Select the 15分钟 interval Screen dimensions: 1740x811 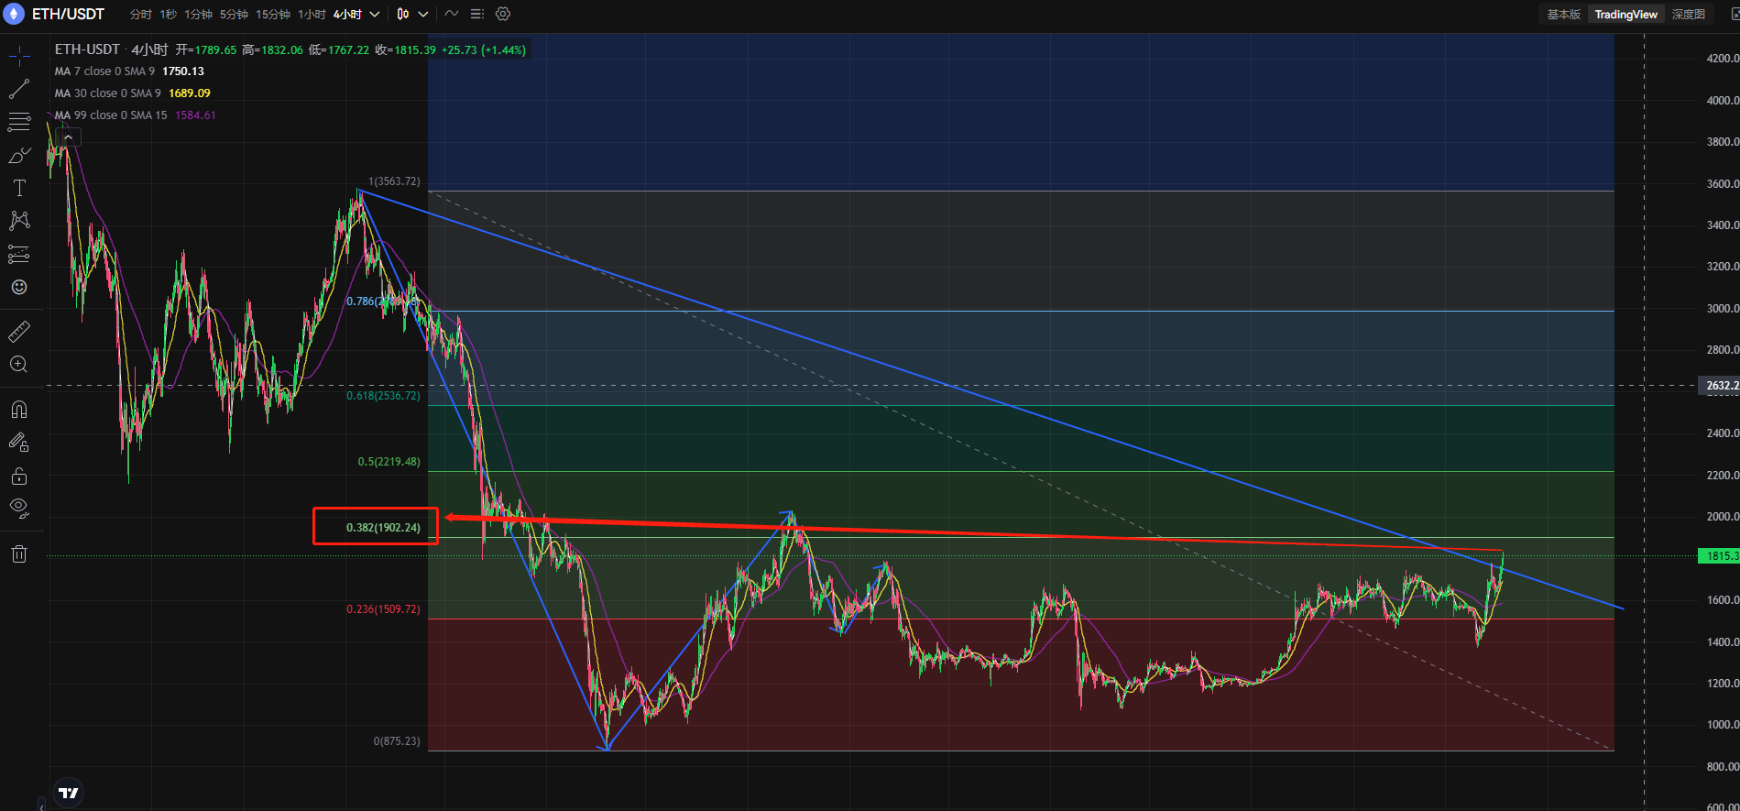[273, 14]
